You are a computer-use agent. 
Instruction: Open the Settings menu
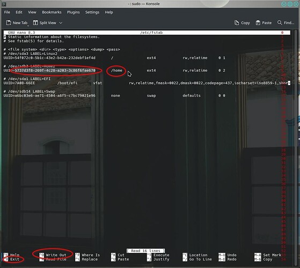[x=92, y=12]
